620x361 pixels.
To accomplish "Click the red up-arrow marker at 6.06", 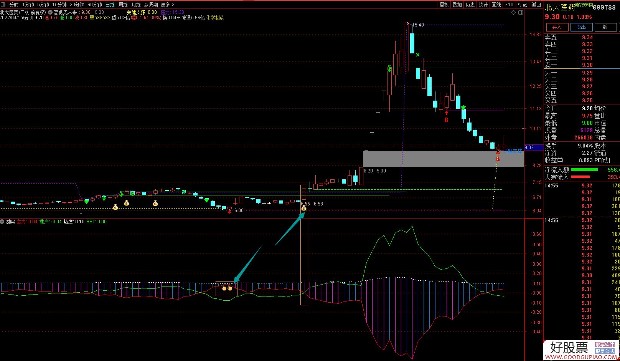I will [x=229, y=211].
